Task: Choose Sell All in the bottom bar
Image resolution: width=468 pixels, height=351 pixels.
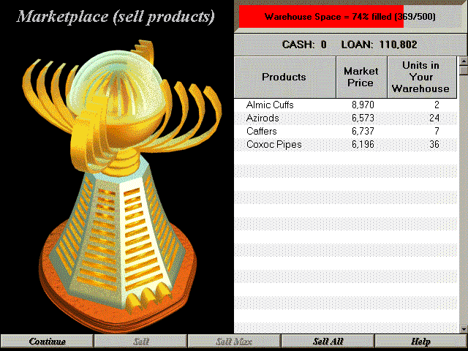Action: coord(328,341)
